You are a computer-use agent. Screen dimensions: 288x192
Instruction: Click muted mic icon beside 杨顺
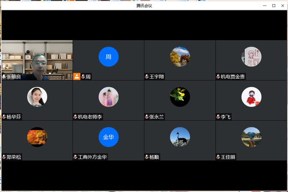[x=147, y=157]
